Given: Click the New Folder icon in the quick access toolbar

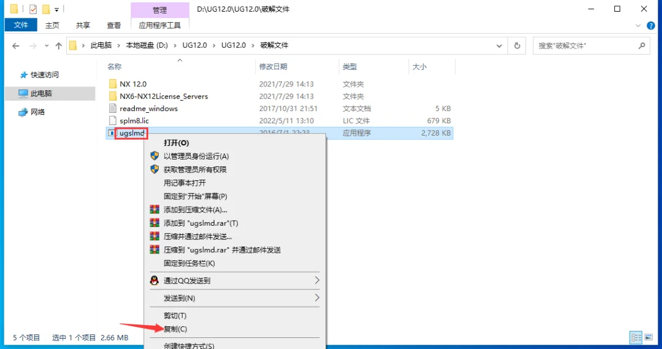Looking at the screenshot, I should pyautogui.click(x=45, y=9).
